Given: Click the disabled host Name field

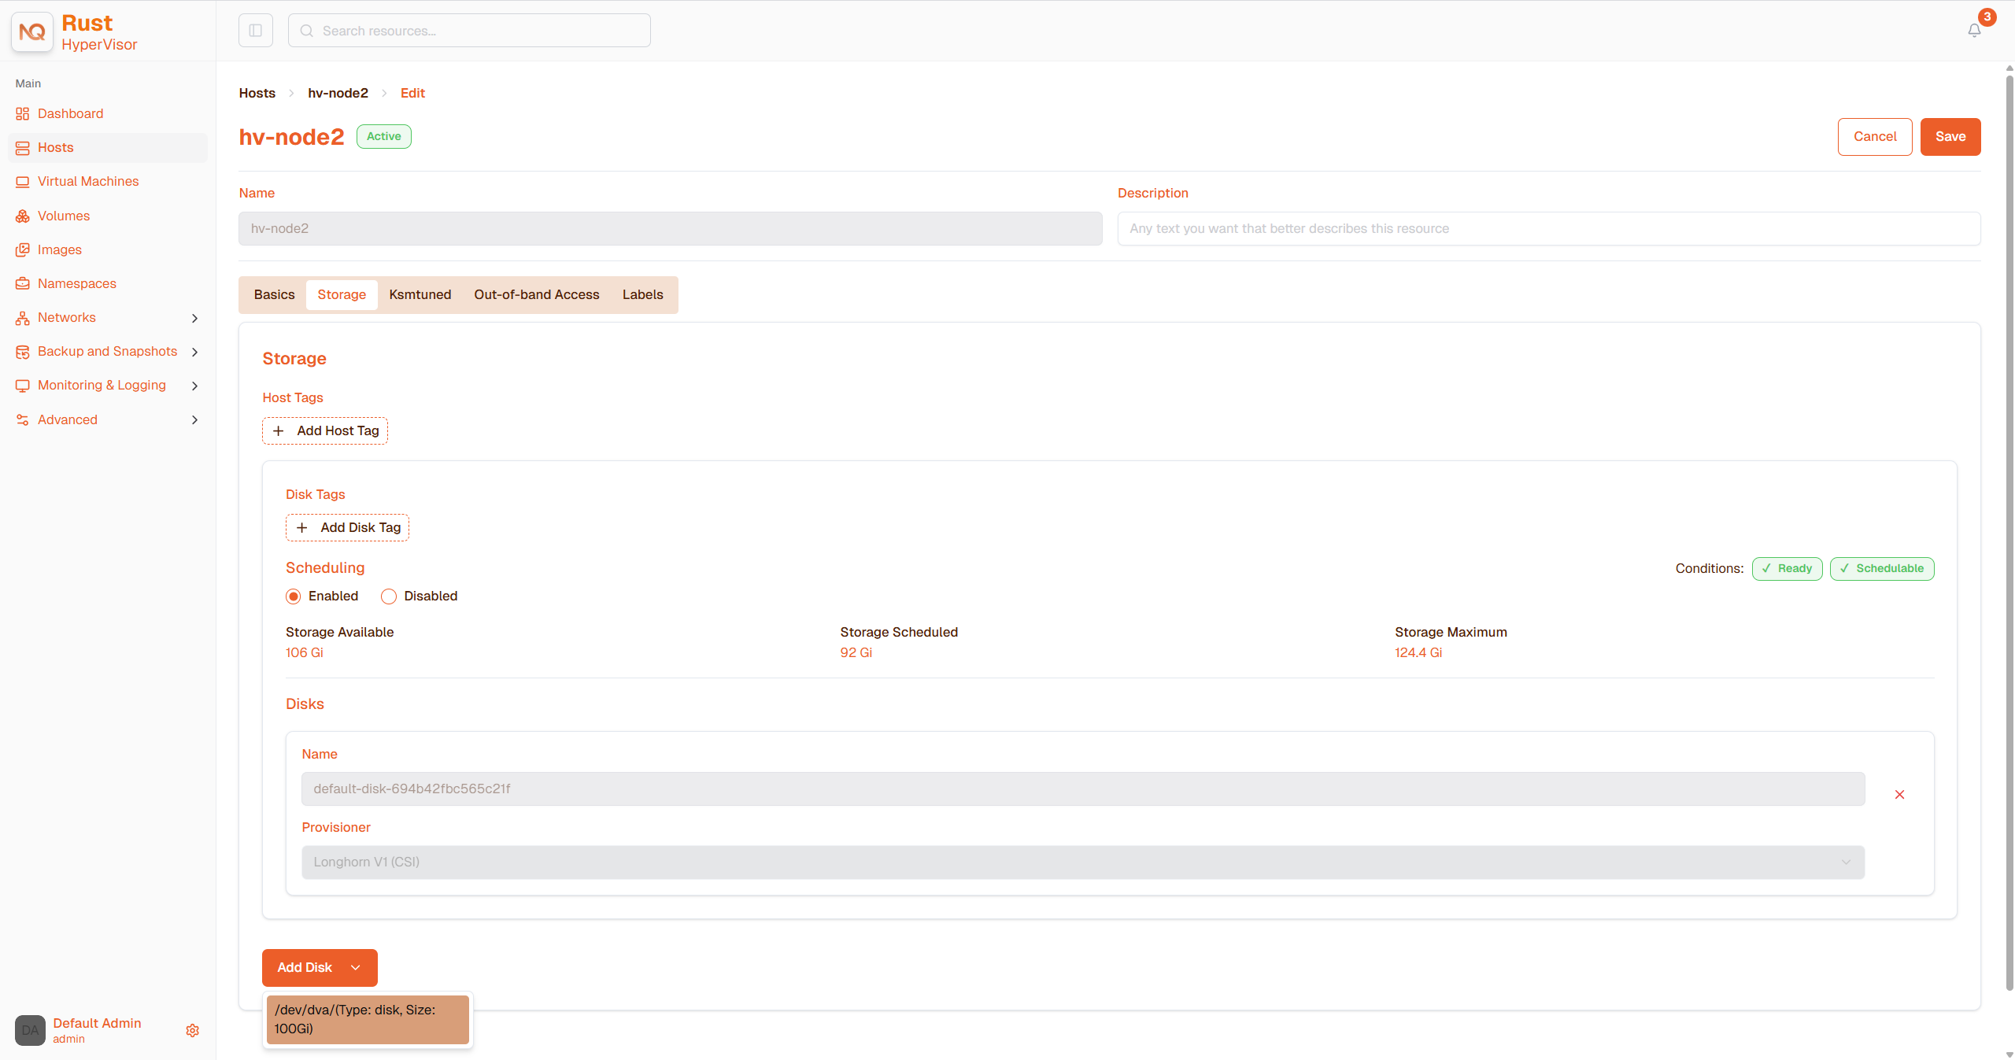Looking at the screenshot, I should (671, 229).
